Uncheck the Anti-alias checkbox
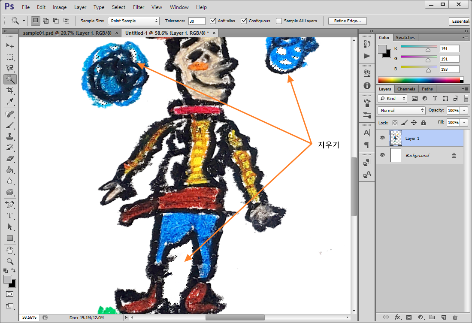 click(x=213, y=21)
